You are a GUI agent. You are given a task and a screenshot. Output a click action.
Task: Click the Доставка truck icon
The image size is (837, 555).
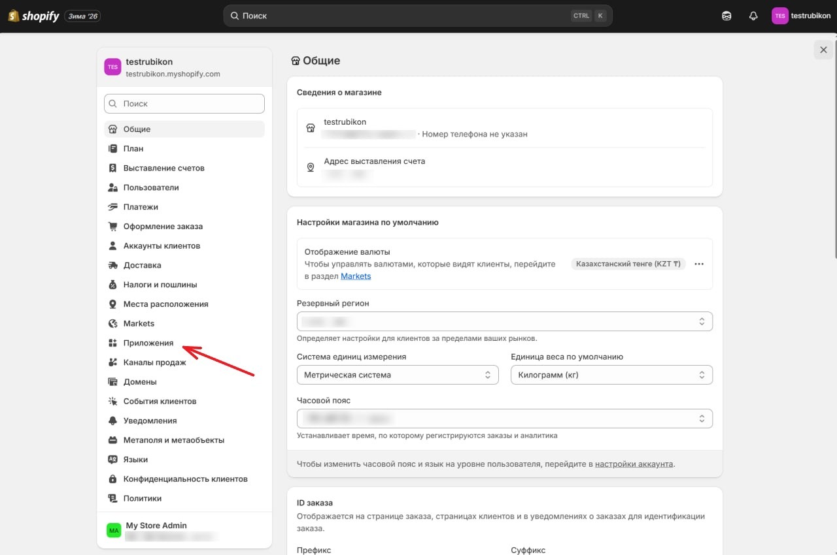(x=112, y=265)
